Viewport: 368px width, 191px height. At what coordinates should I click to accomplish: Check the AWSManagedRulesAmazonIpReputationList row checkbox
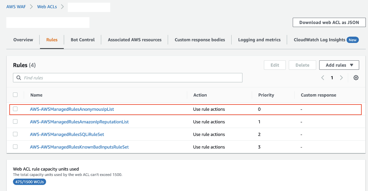pyautogui.click(x=15, y=122)
